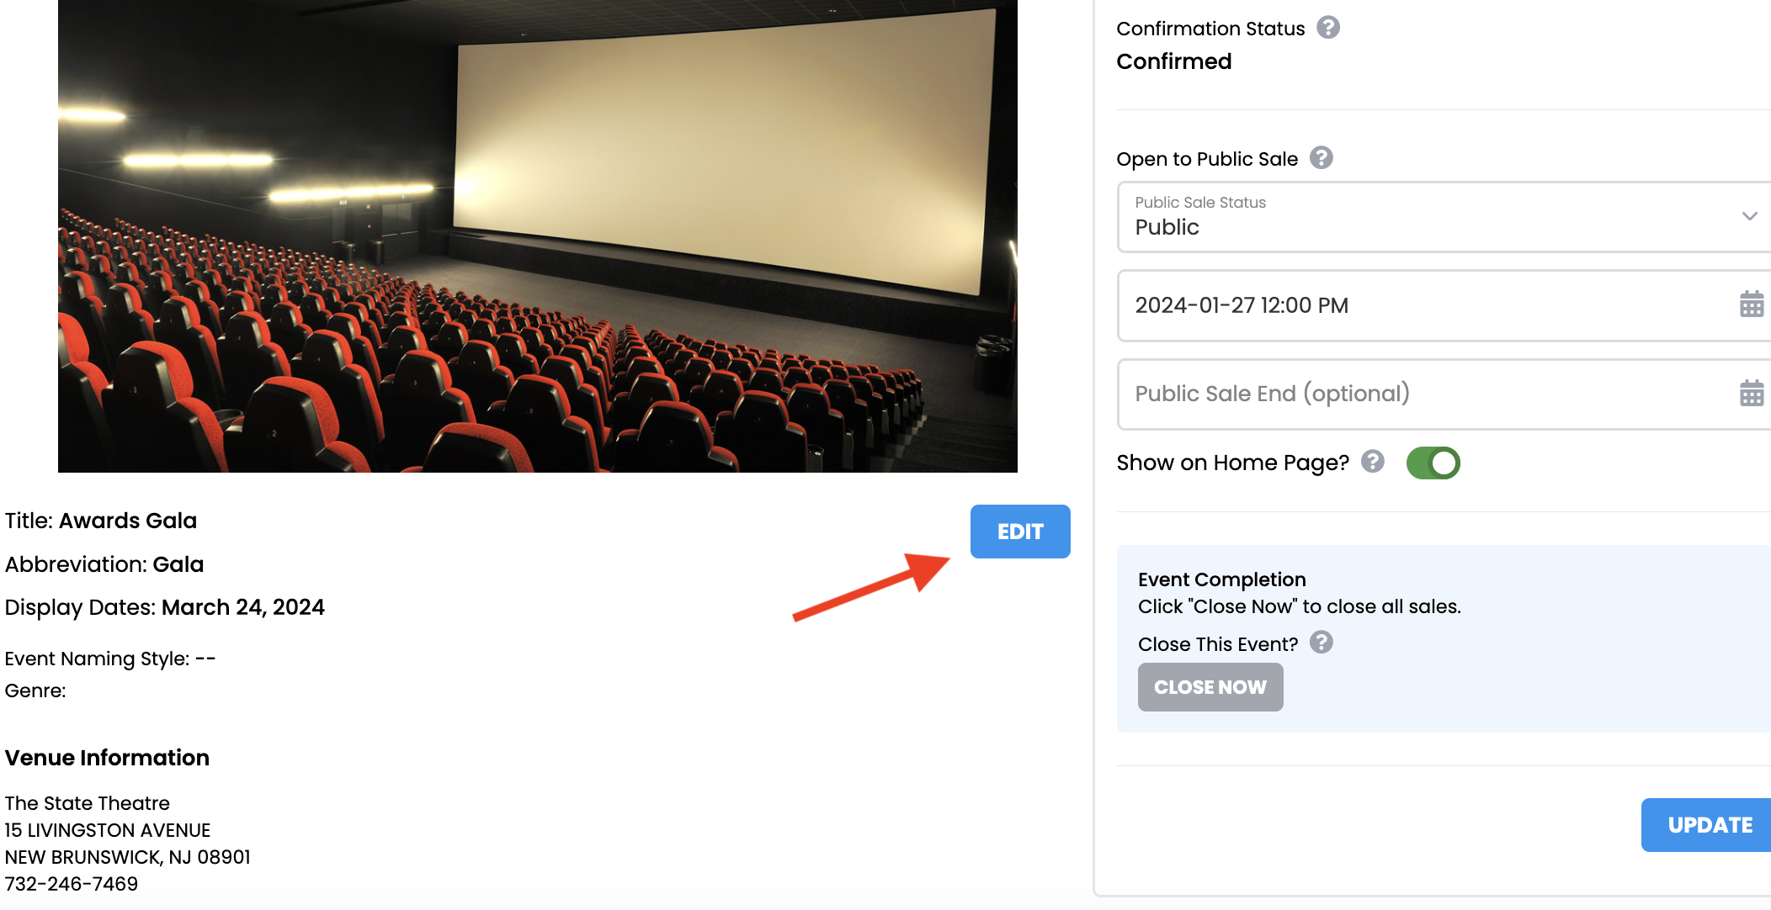1771x910 pixels.
Task: Click the 'Click "Close Now" to close all sales' text
Action: (1300, 606)
